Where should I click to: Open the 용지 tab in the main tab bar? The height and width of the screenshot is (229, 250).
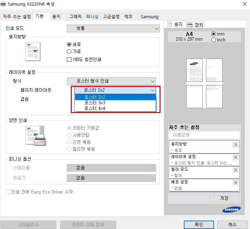(58, 17)
